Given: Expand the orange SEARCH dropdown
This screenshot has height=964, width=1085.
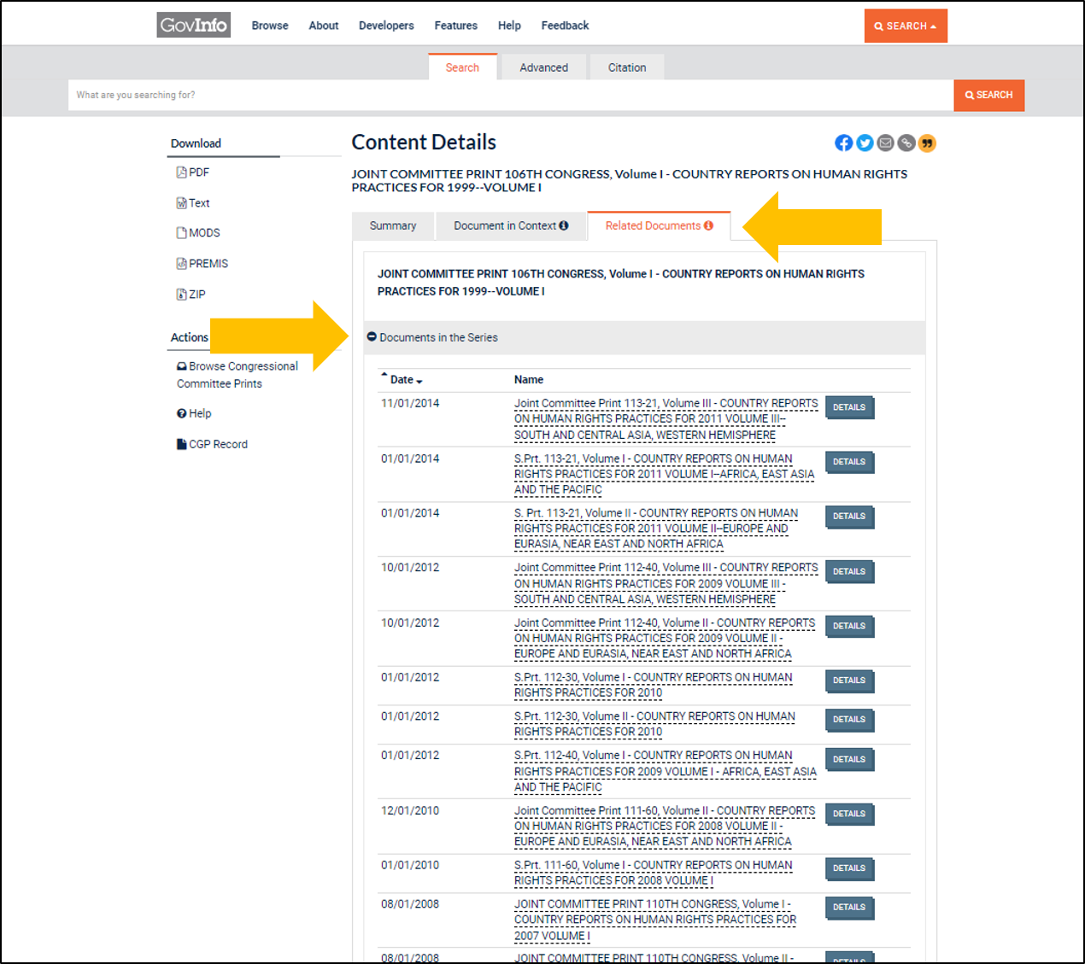Looking at the screenshot, I should pyautogui.click(x=906, y=26).
